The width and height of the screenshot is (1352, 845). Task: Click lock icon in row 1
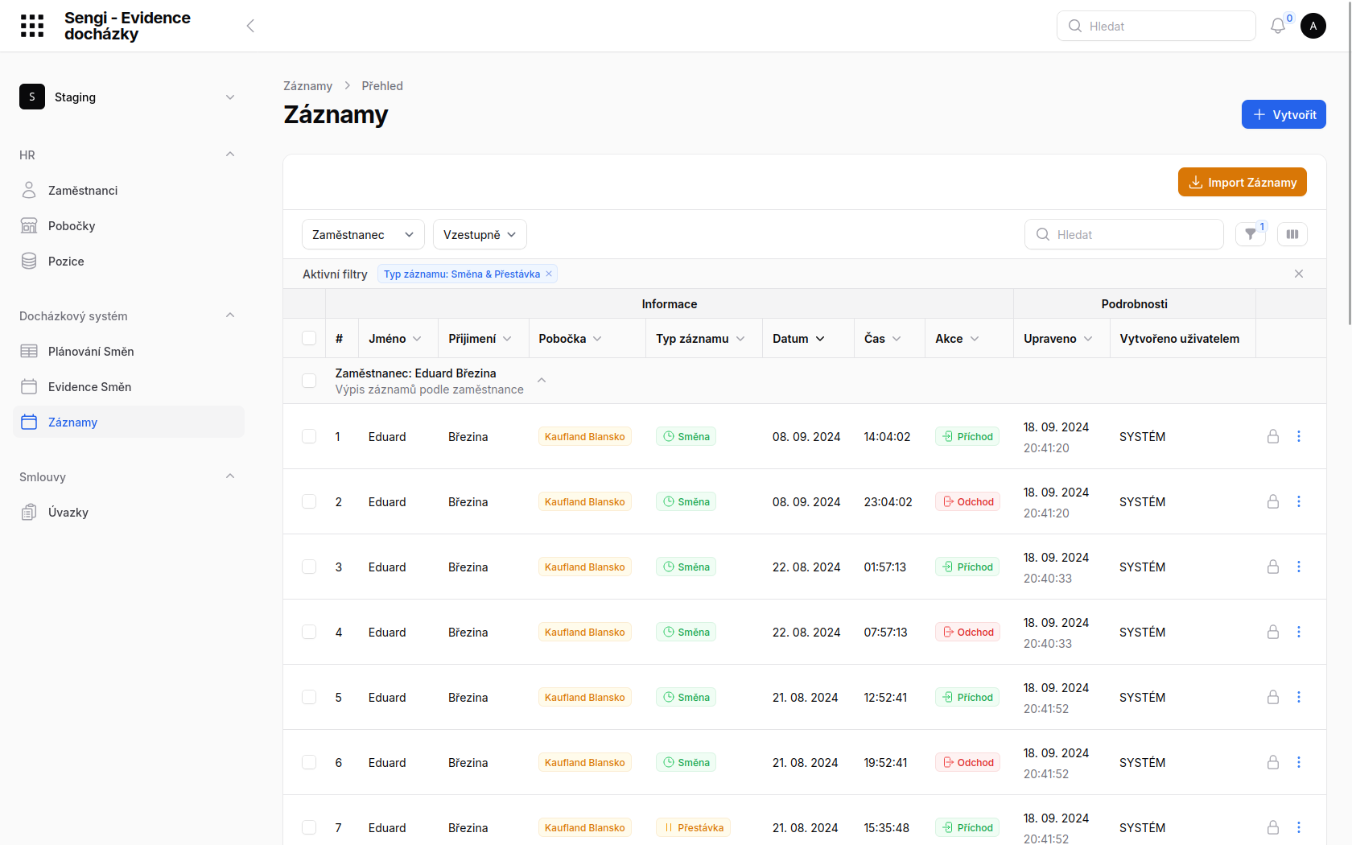pos(1273,436)
